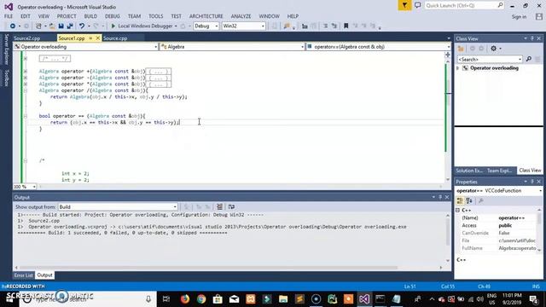Open Chrome from taskbar

coord(201,299)
